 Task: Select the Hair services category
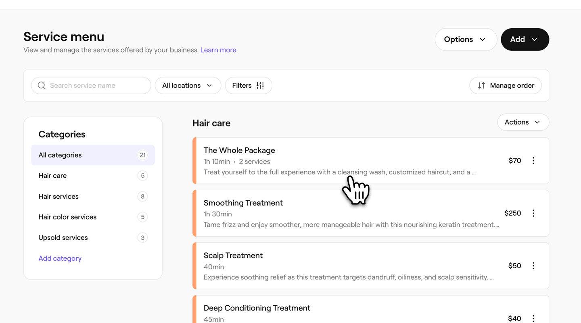pyautogui.click(x=59, y=197)
